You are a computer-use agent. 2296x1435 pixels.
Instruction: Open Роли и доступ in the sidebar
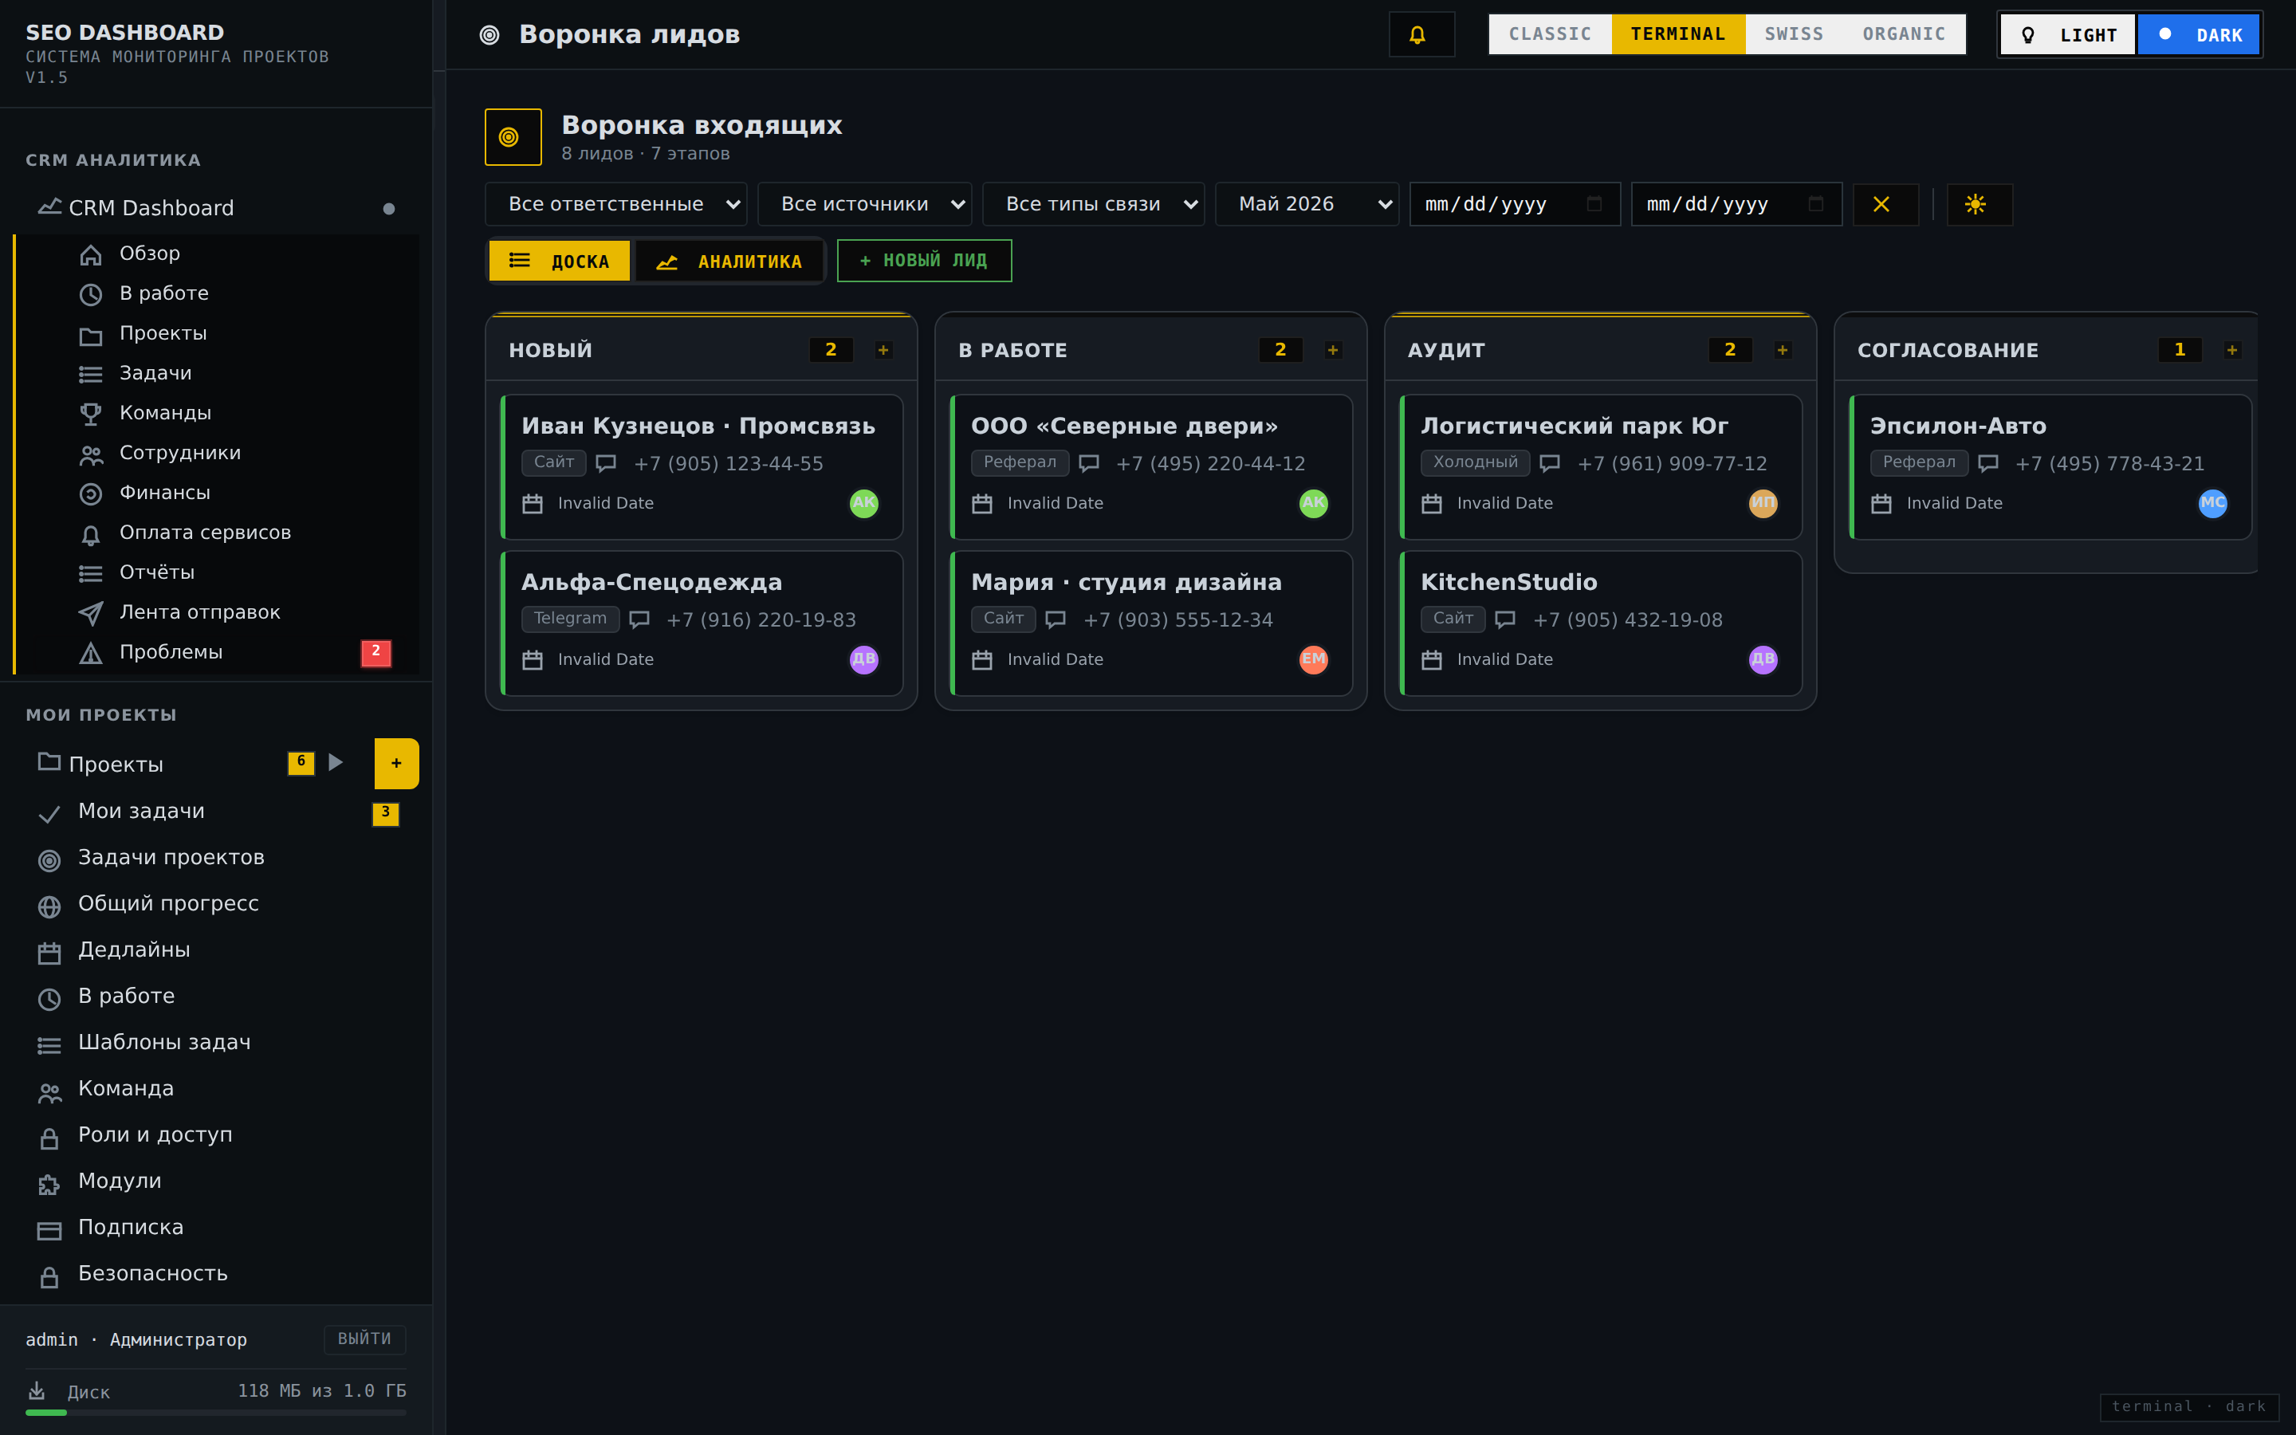(216, 1135)
